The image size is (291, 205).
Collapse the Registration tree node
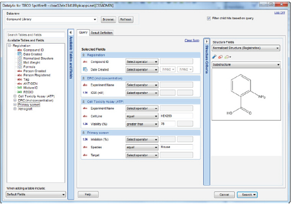coord(9,46)
